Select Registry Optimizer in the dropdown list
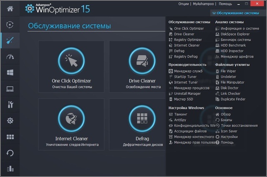267x177 pixels. (x=189, y=40)
